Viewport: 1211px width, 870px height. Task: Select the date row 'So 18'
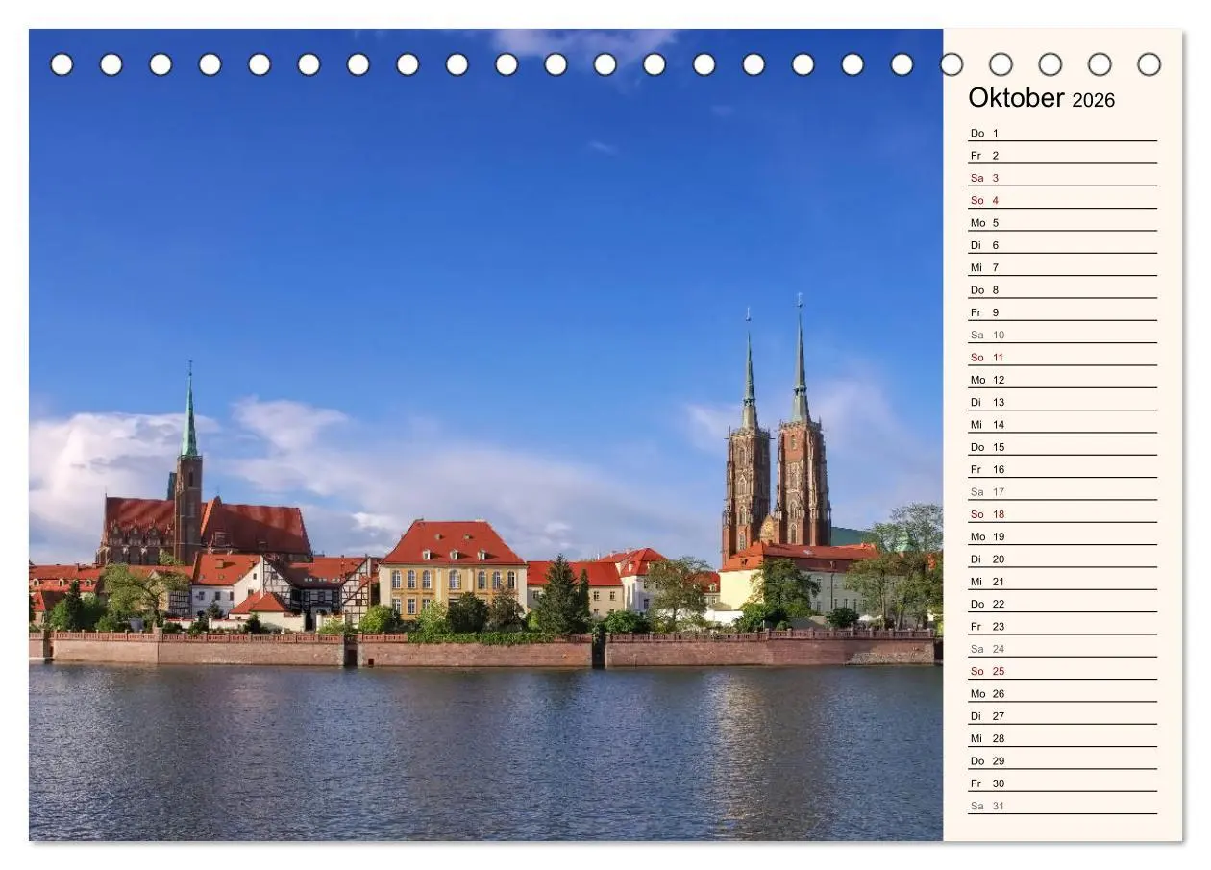coord(1062,514)
